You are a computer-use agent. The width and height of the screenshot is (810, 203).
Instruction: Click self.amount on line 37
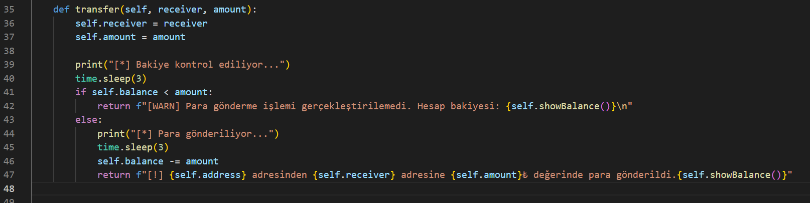(x=105, y=37)
